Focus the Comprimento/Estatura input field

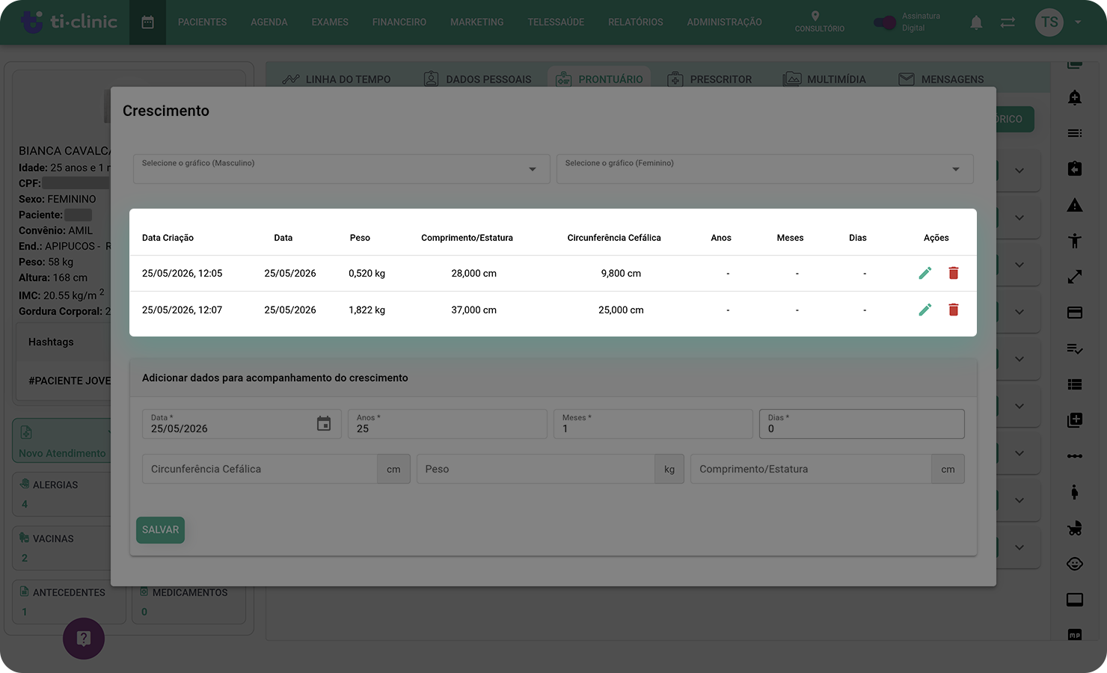click(811, 469)
